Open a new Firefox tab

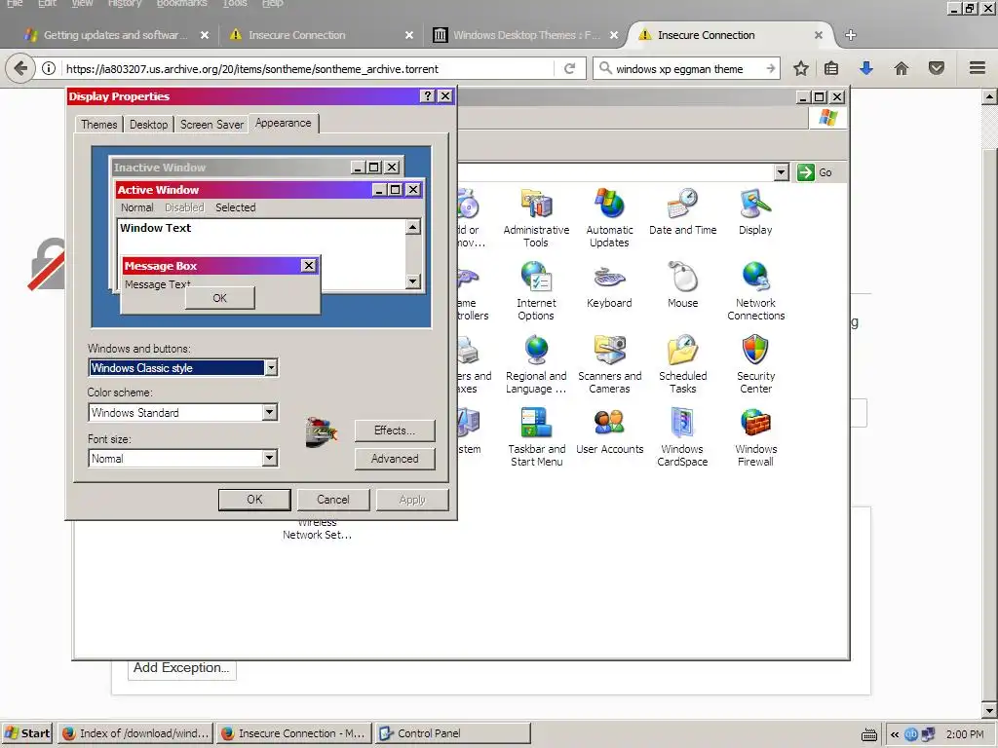click(850, 35)
